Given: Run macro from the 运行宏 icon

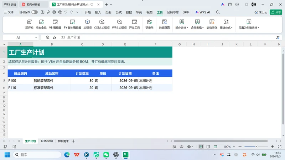Looking at the screenshot, I should (x=29, y=24).
